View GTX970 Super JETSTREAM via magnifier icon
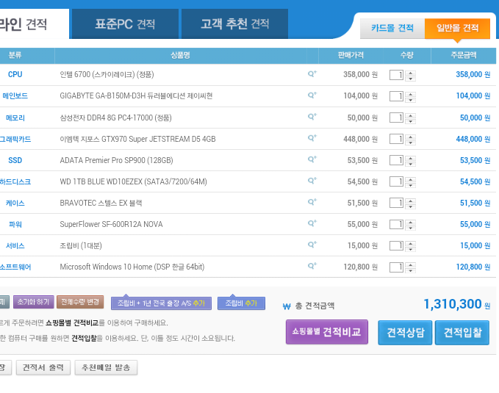 [312, 137]
